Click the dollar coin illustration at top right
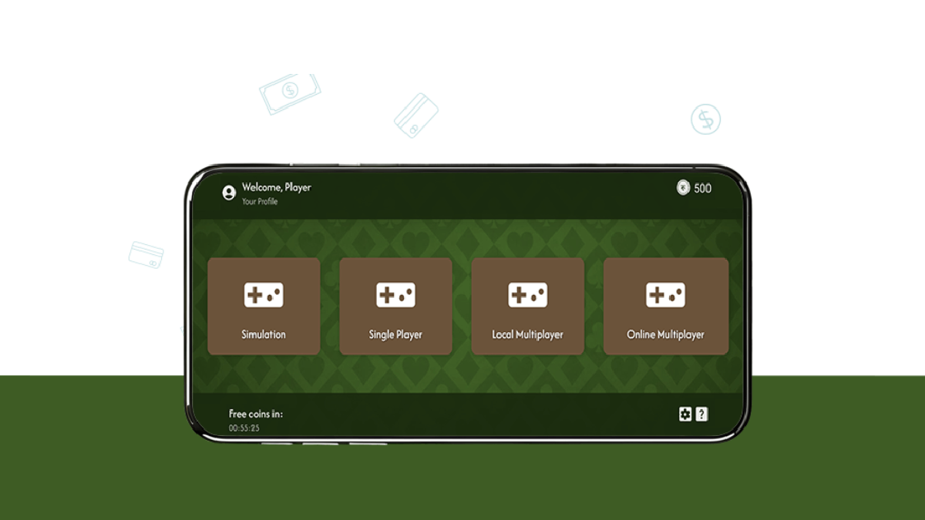The height and width of the screenshot is (520, 925). [x=705, y=119]
